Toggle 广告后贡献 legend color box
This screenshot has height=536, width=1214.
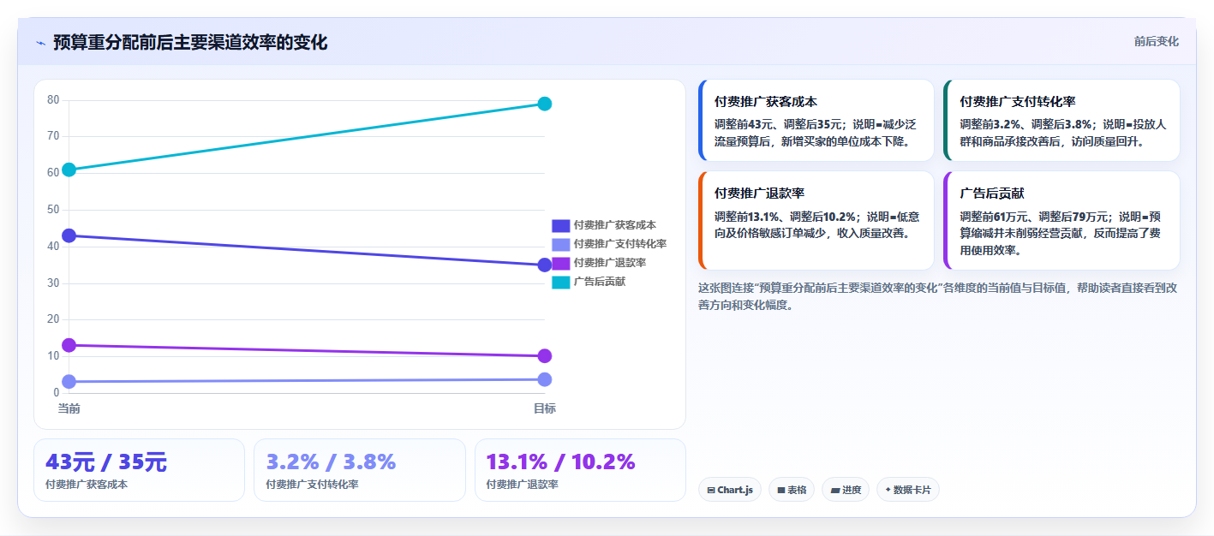[x=560, y=282]
